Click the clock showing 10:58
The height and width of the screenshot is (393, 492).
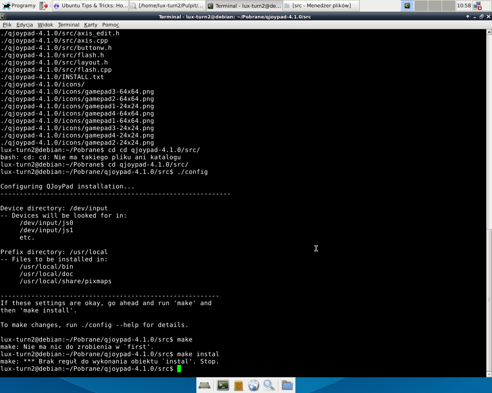coord(464,6)
